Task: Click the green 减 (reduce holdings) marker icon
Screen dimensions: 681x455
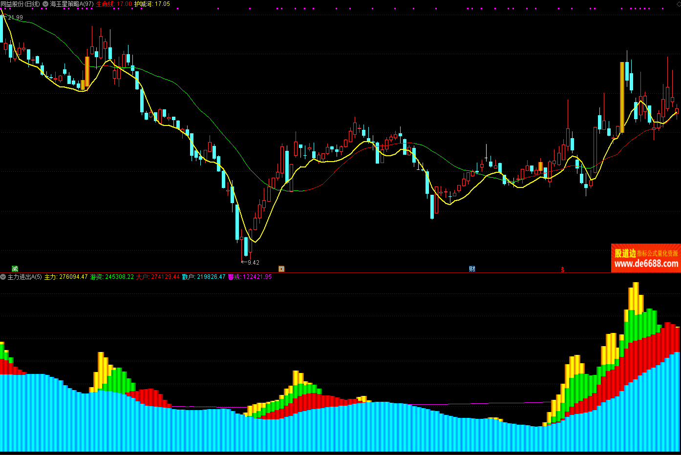Action: pos(15,269)
